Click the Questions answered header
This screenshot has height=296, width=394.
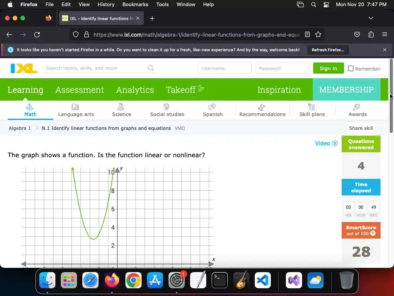point(361,144)
